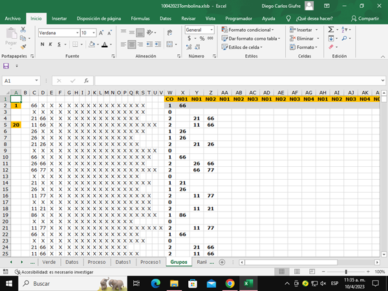Open Chrome from the taskbar
Image resolution: width=388 pixels, height=291 pixels.
[230, 284]
